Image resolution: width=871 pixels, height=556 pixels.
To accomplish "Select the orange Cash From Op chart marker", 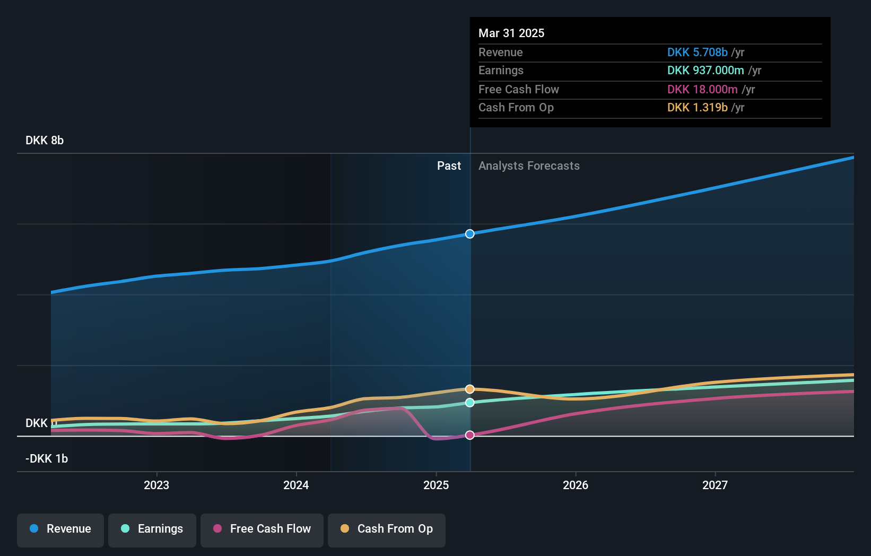I will pos(469,389).
